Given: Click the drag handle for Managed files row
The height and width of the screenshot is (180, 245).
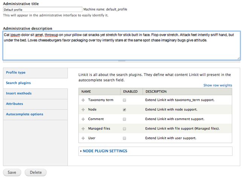Looking at the screenshot, I should pyautogui.click(x=83, y=129).
